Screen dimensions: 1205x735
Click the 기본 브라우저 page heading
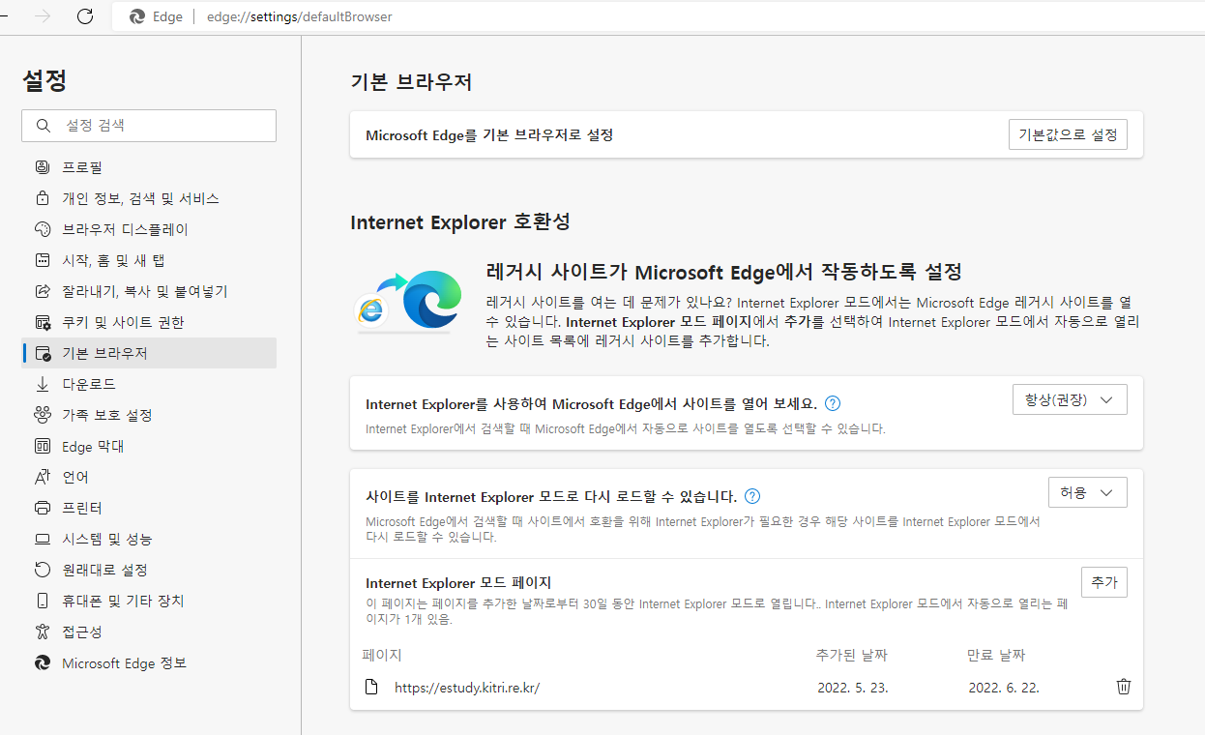pos(411,82)
